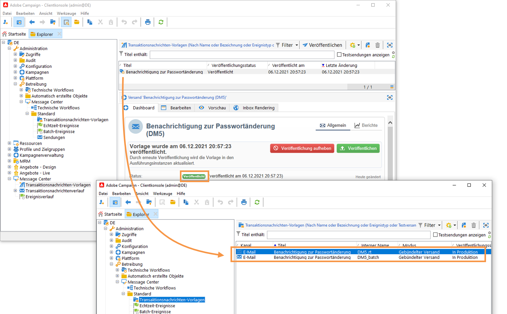Select Sendungen in the back window tree
This screenshot has height=314, width=507.
pos(54,137)
